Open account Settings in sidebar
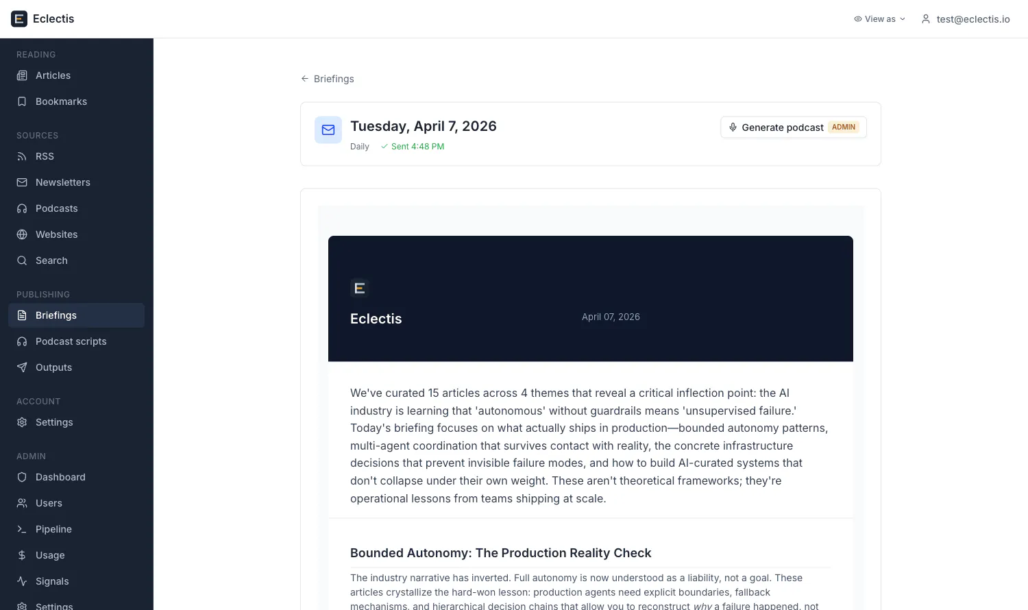The width and height of the screenshot is (1028, 610). (x=76, y=422)
